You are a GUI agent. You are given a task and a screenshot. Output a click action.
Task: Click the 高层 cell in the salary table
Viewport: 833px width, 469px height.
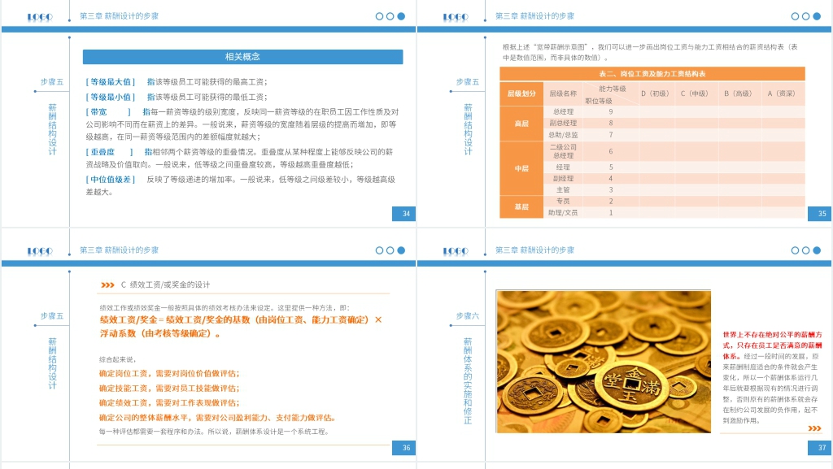[521, 124]
